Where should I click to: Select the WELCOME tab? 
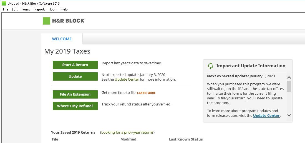pyautogui.click(x=62, y=39)
